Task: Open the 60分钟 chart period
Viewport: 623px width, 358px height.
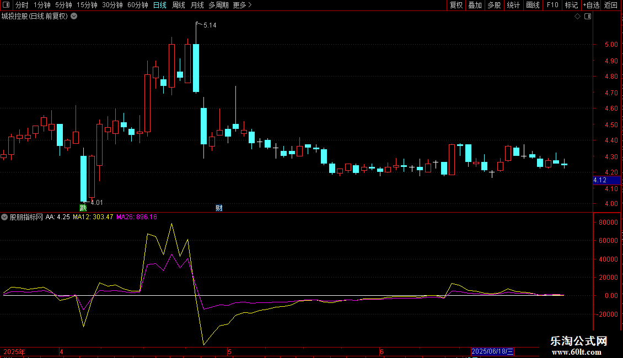Action: pyautogui.click(x=138, y=5)
